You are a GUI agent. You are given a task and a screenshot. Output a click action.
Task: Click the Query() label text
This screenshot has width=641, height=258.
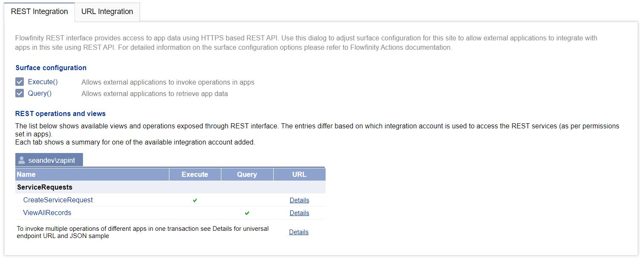[40, 94]
